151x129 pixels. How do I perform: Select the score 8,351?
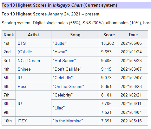coord(106,86)
